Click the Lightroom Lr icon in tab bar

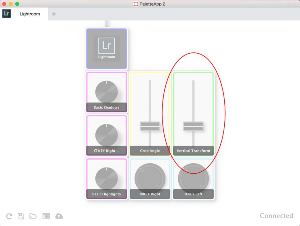(6, 13)
